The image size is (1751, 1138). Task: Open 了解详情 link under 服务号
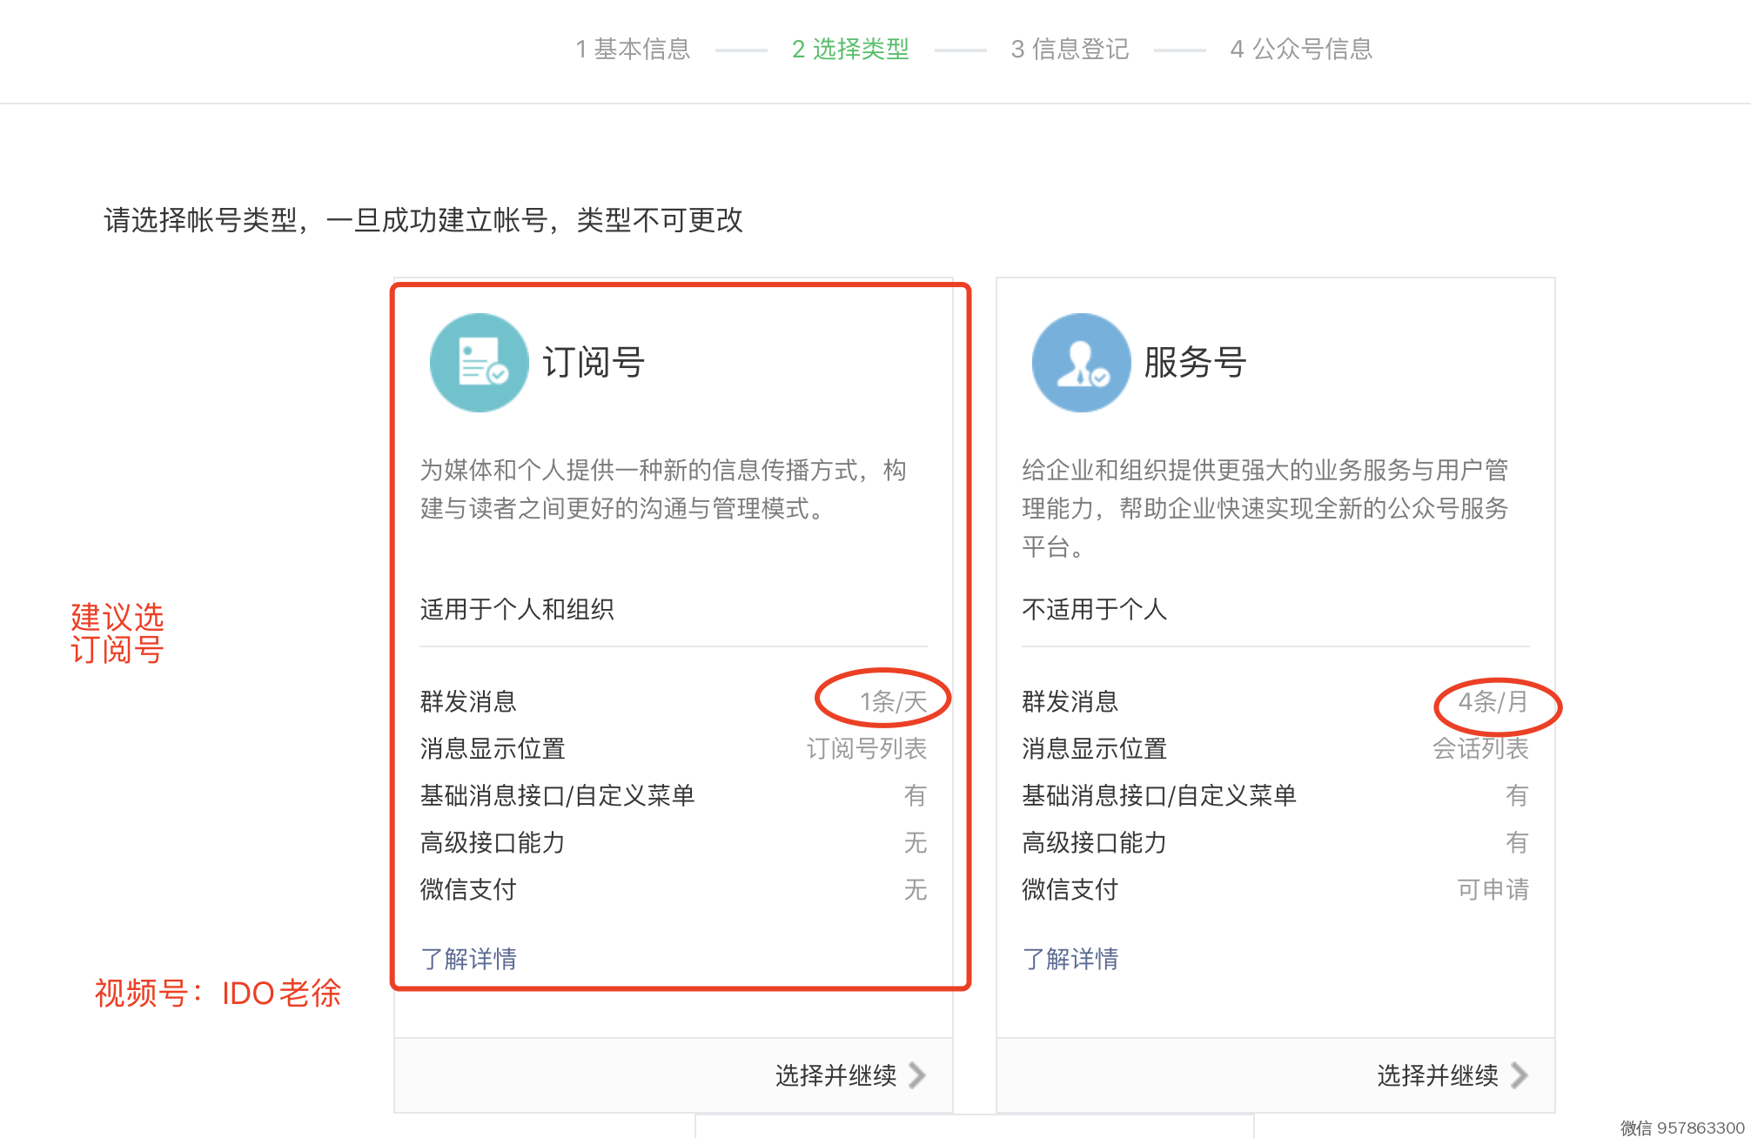1070,959
